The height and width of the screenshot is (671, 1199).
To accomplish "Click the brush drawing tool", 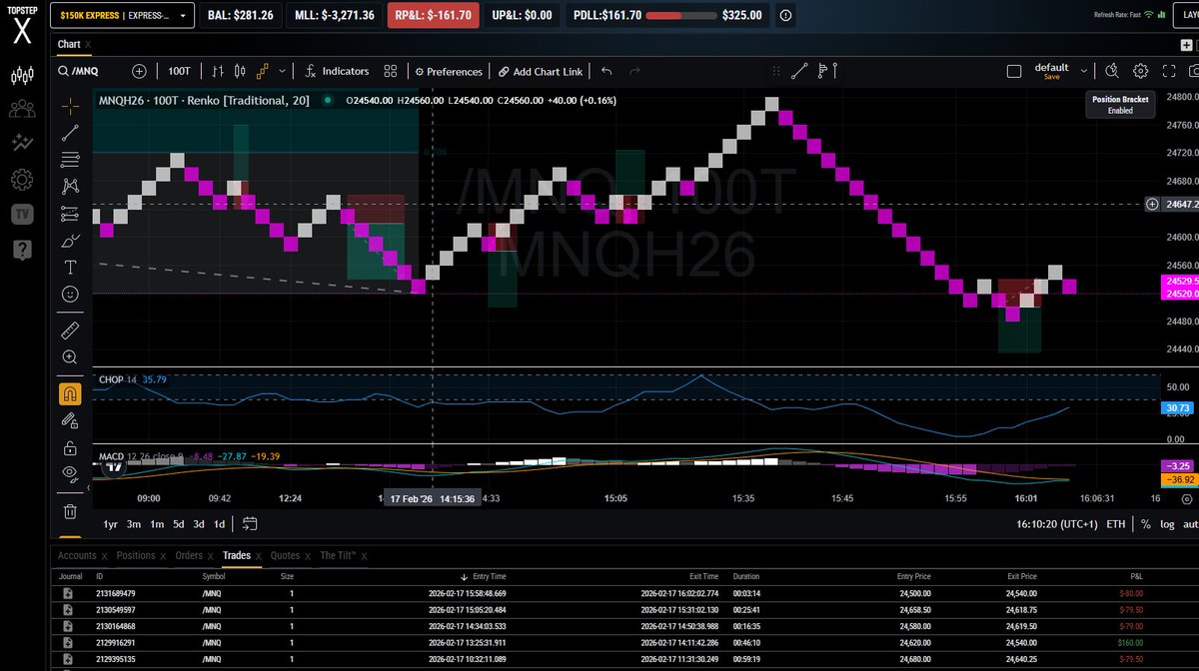I will point(70,240).
